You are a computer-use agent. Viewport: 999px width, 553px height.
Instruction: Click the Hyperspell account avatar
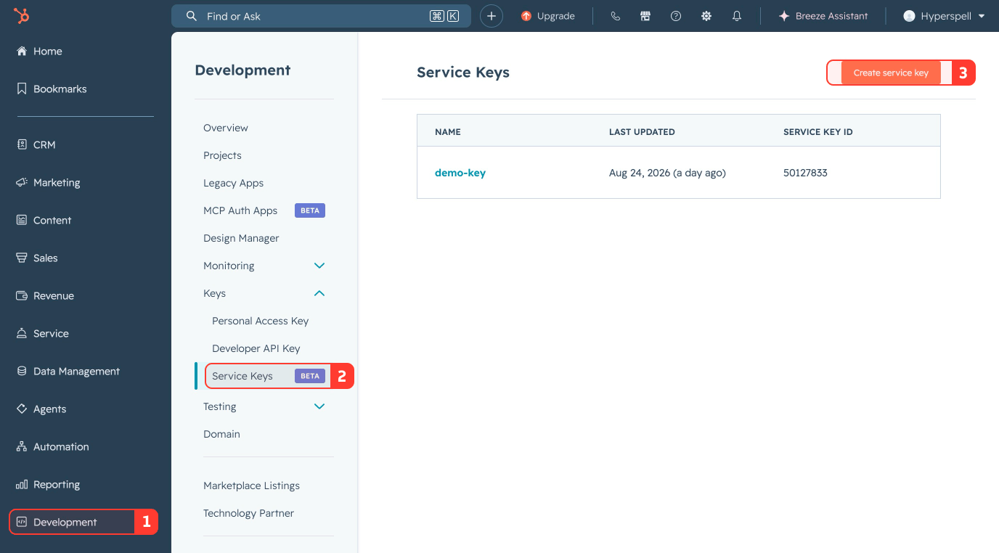[909, 16]
